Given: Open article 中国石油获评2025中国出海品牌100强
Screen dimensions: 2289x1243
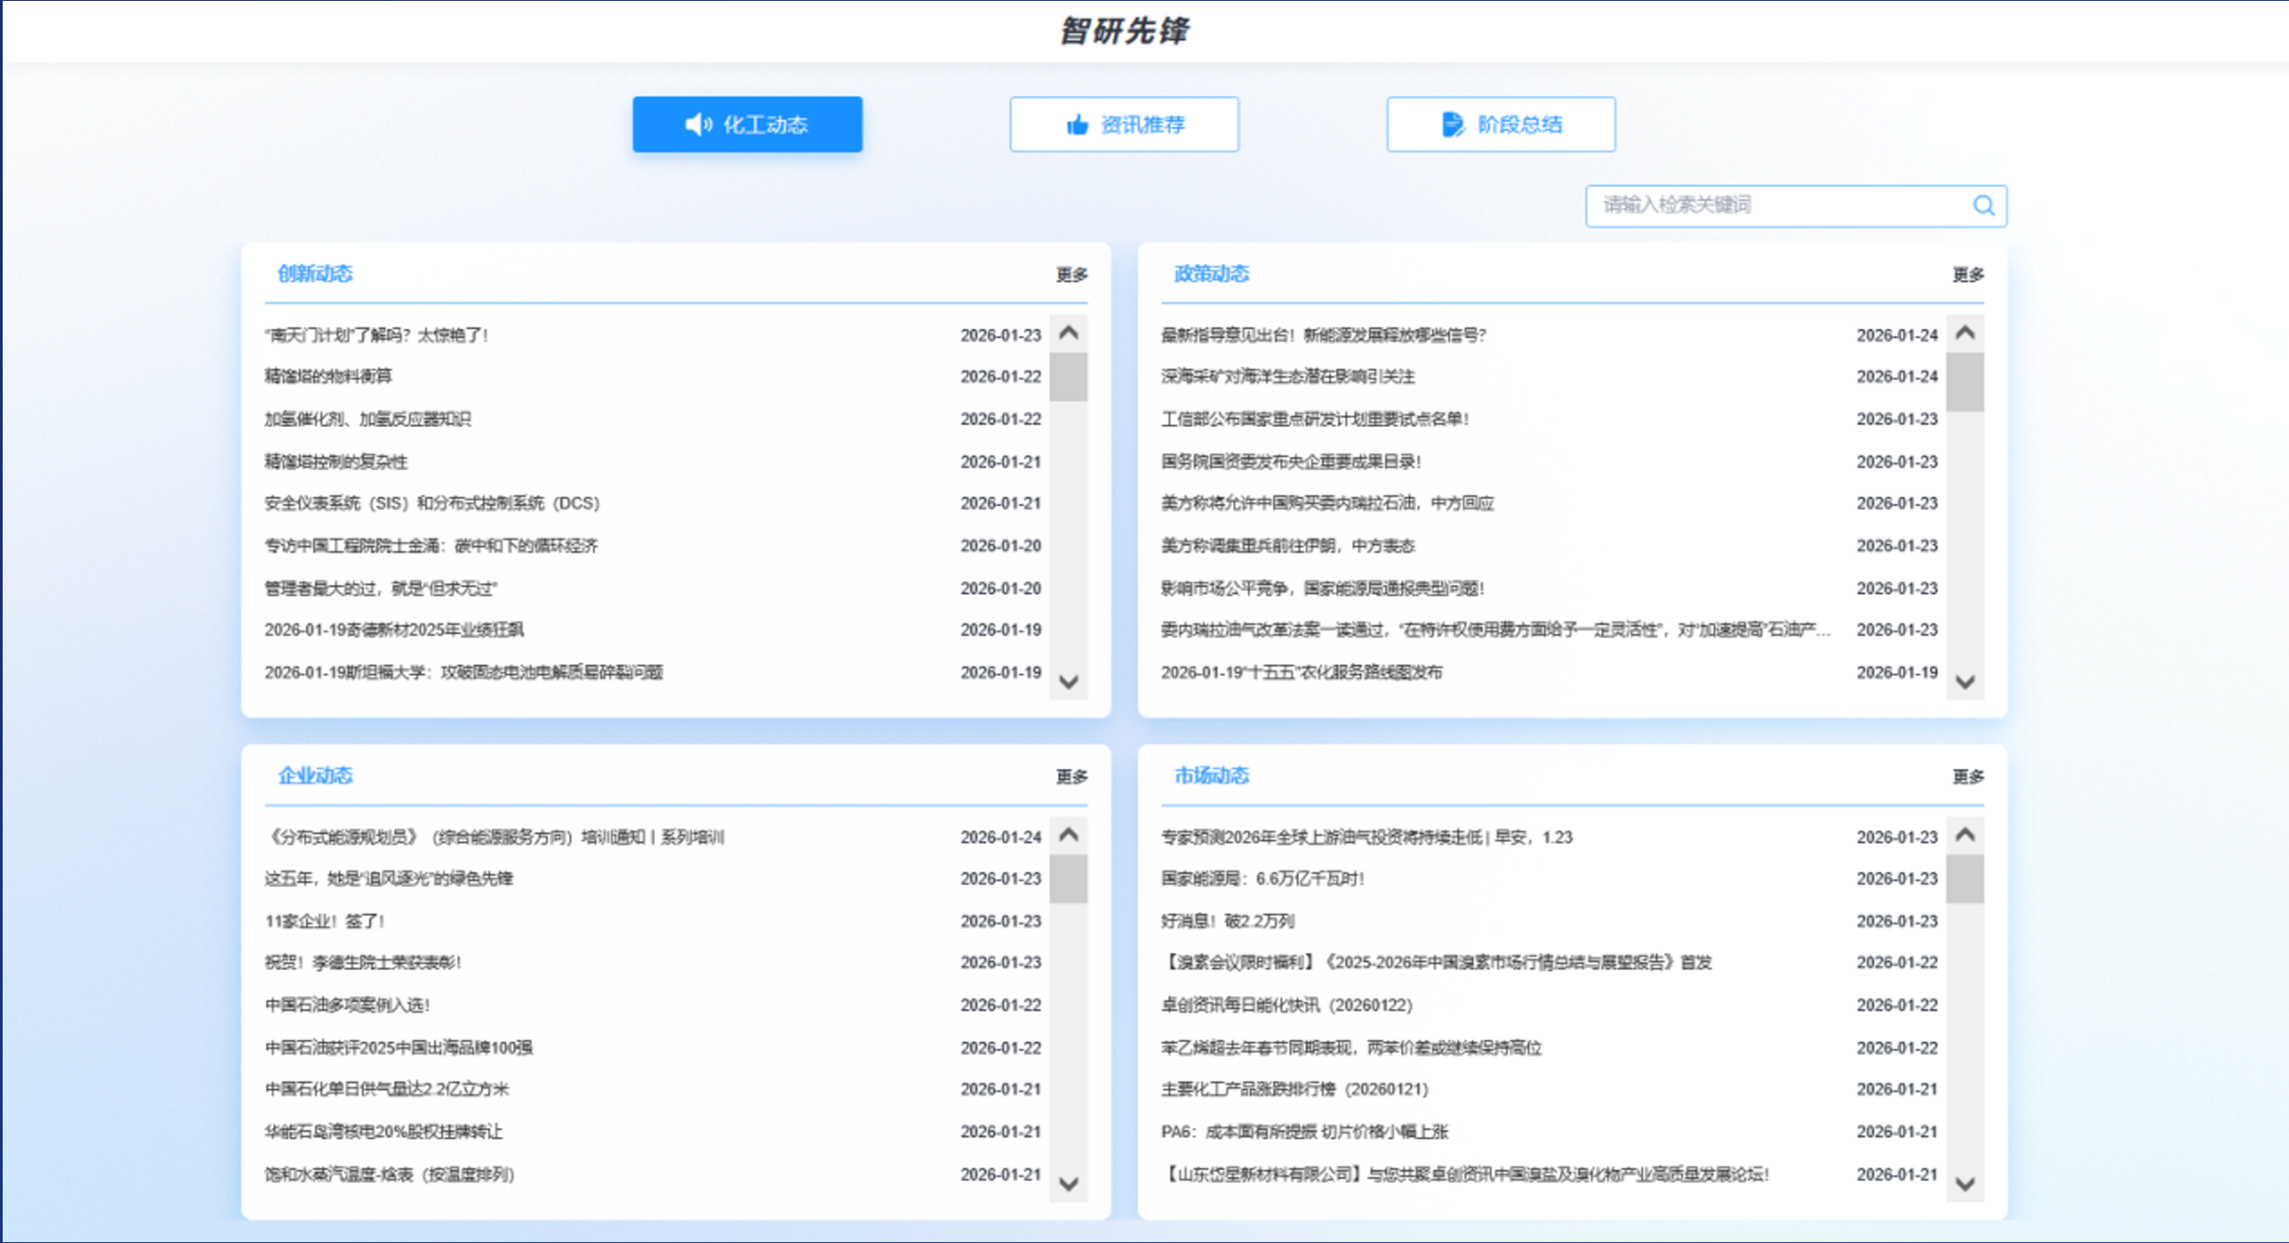Looking at the screenshot, I should (398, 1048).
